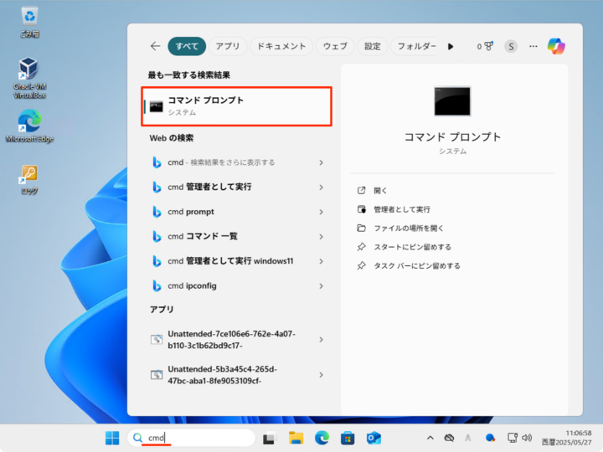
Task: Go back using the left arrow icon
Action: [x=156, y=46]
